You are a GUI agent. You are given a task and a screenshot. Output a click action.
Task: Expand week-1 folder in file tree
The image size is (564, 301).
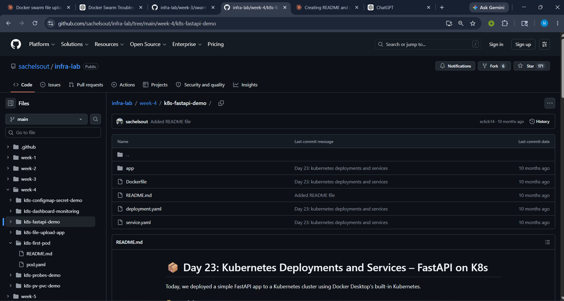click(8, 158)
